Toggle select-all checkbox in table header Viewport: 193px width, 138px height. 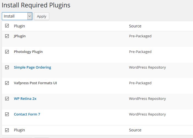(x=7, y=26)
